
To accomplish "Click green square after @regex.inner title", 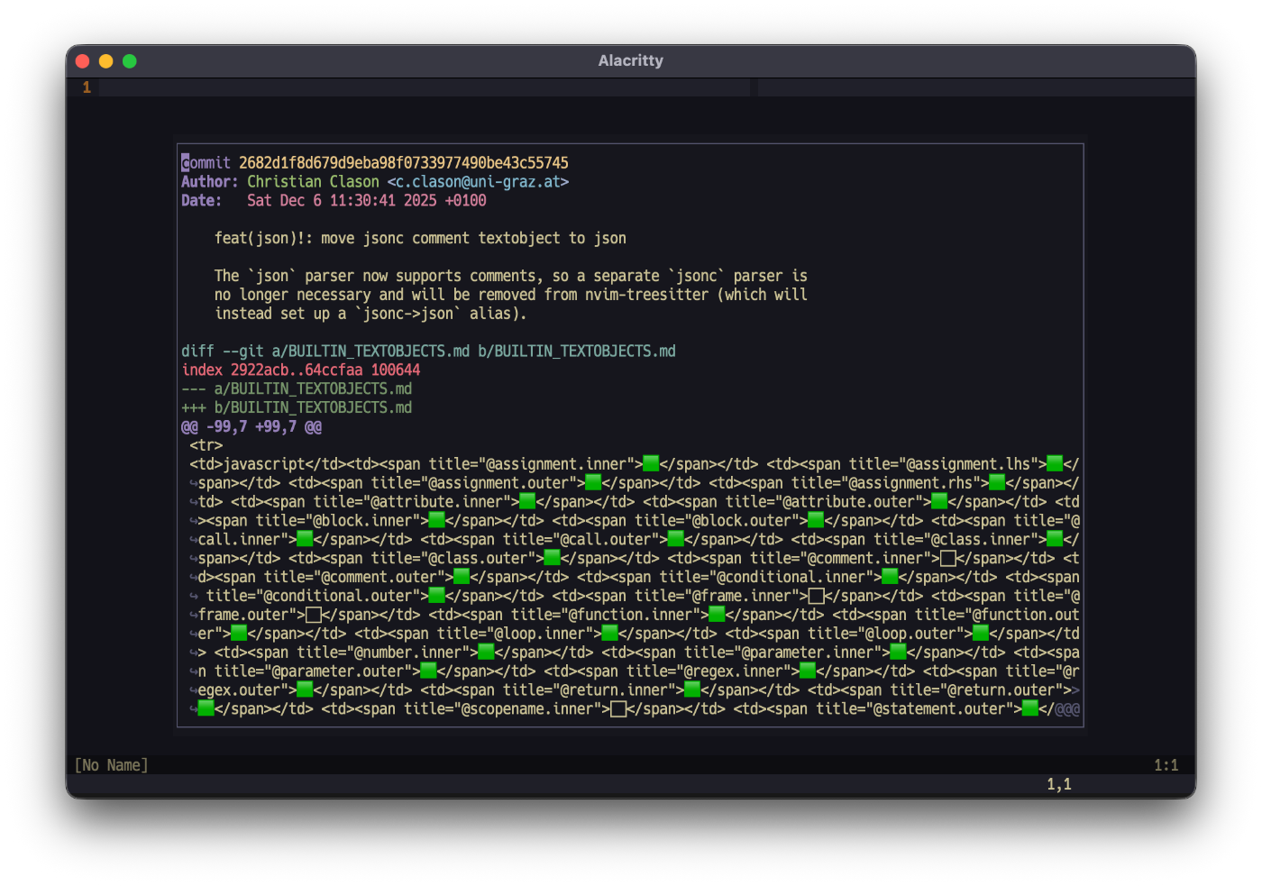I will pos(808,672).
